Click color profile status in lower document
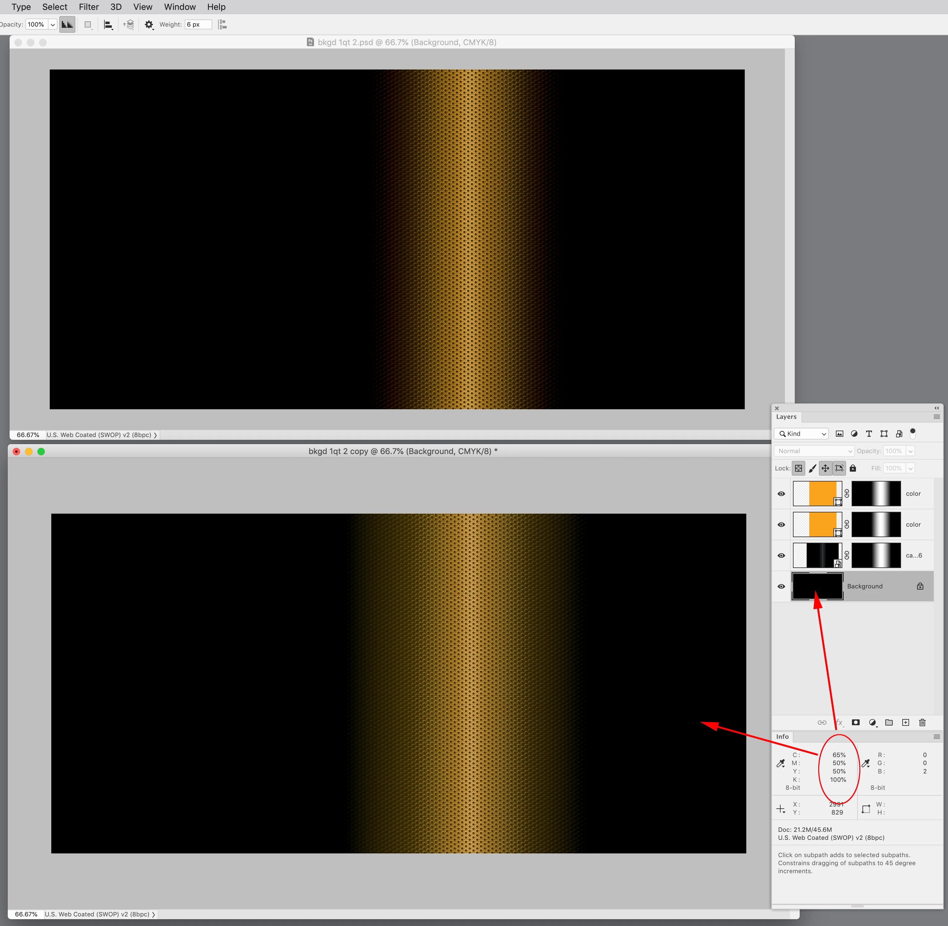Screen dimensions: 948x926 [x=97, y=914]
